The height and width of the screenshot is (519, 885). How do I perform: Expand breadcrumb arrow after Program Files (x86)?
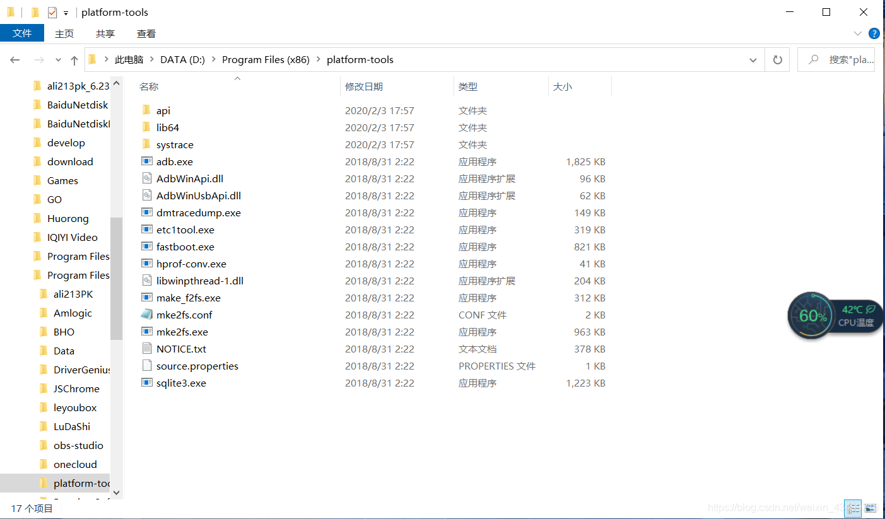pyautogui.click(x=318, y=60)
